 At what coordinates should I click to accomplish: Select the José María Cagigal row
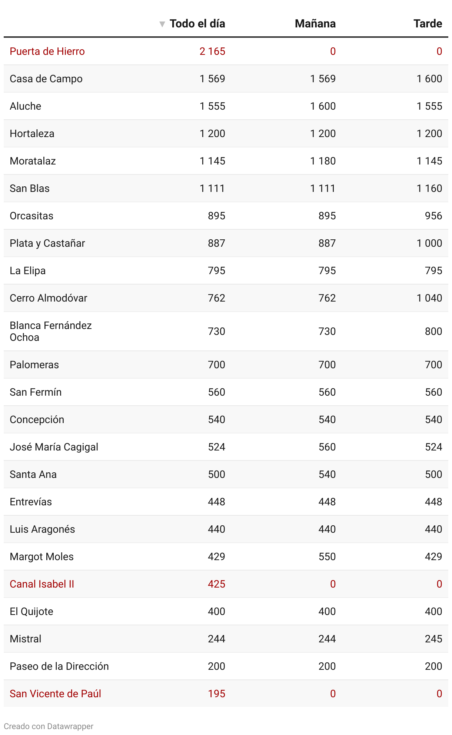(54, 447)
